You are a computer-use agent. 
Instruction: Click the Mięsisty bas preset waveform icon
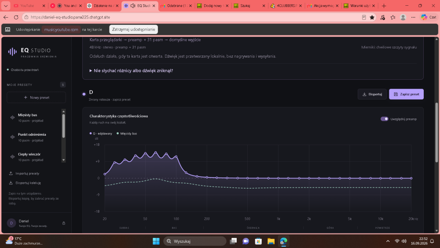click(12, 118)
